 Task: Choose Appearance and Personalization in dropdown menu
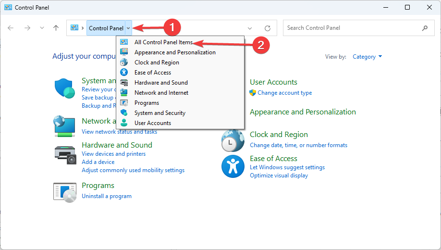[x=180, y=52]
